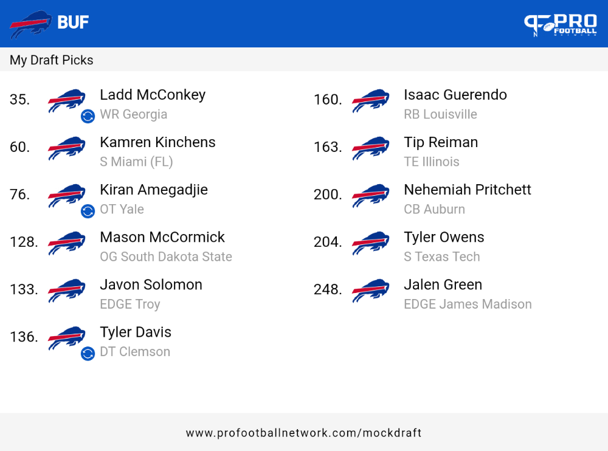608x451 pixels.
Task: Click the My Draft Picks heading
Action: [x=52, y=60]
